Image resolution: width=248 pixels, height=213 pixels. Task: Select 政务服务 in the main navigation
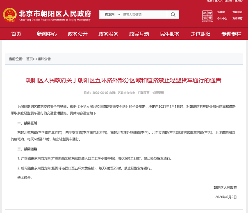[x=109, y=34]
